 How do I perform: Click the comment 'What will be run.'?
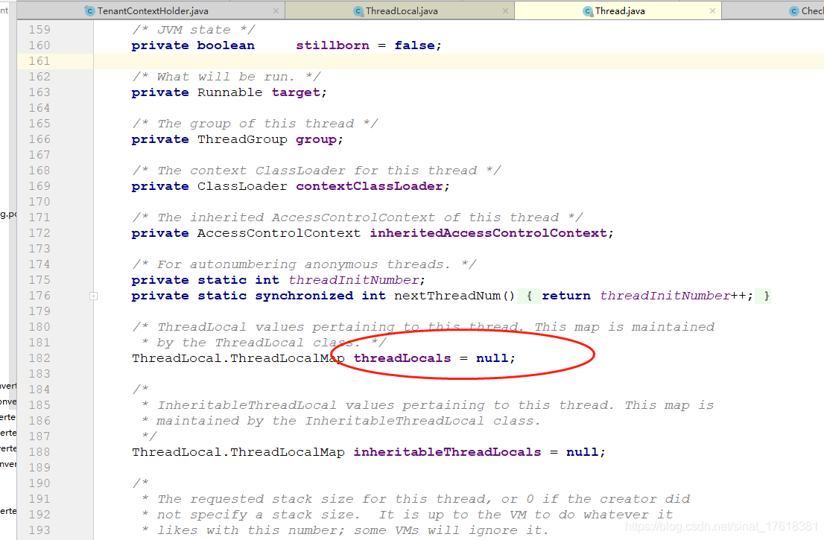(226, 77)
